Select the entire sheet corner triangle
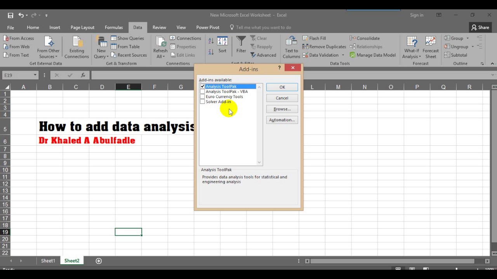This screenshot has height=279, width=497. point(6,87)
